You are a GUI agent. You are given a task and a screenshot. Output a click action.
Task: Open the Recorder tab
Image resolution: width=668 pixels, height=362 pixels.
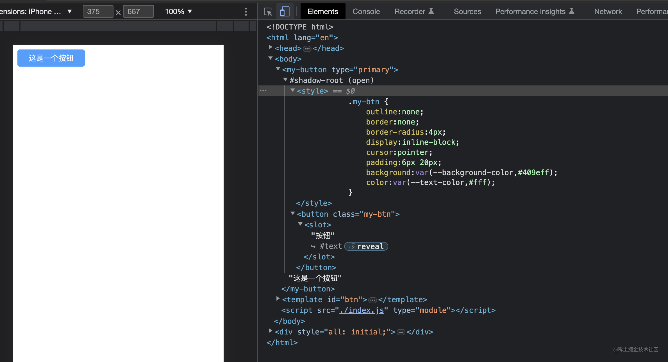tap(414, 12)
